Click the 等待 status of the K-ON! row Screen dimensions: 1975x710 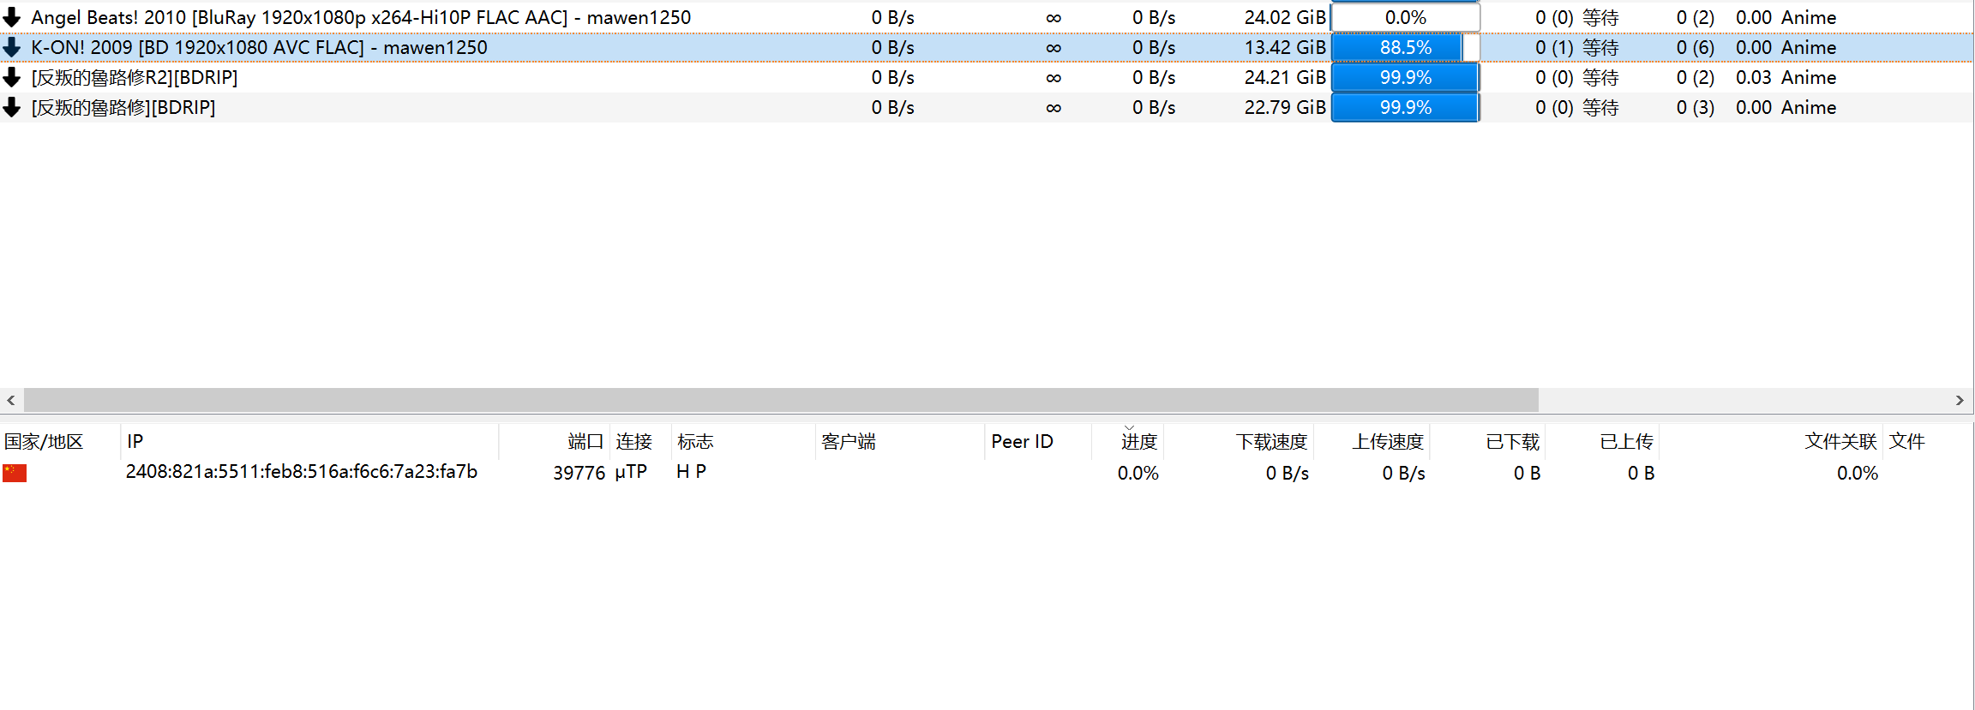pyautogui.click(x=1600, y=47)
